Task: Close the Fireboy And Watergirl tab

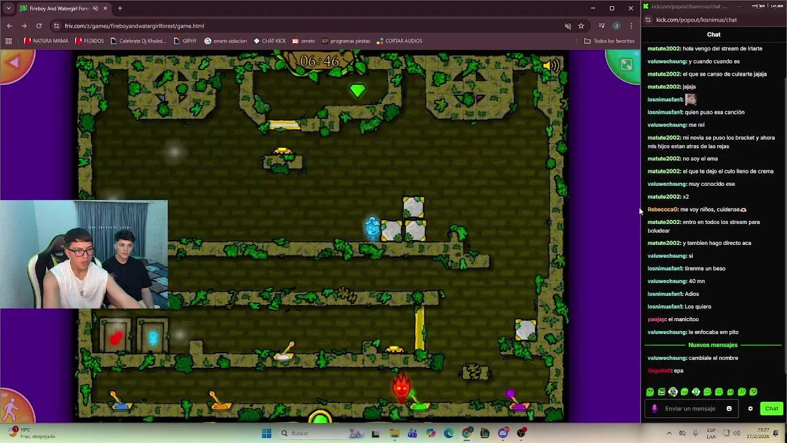Action: click(105, 9)
